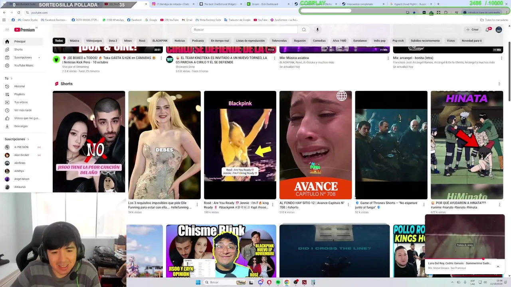Click the search magnifier button
The image size is (511, 287).
[304, 29]
